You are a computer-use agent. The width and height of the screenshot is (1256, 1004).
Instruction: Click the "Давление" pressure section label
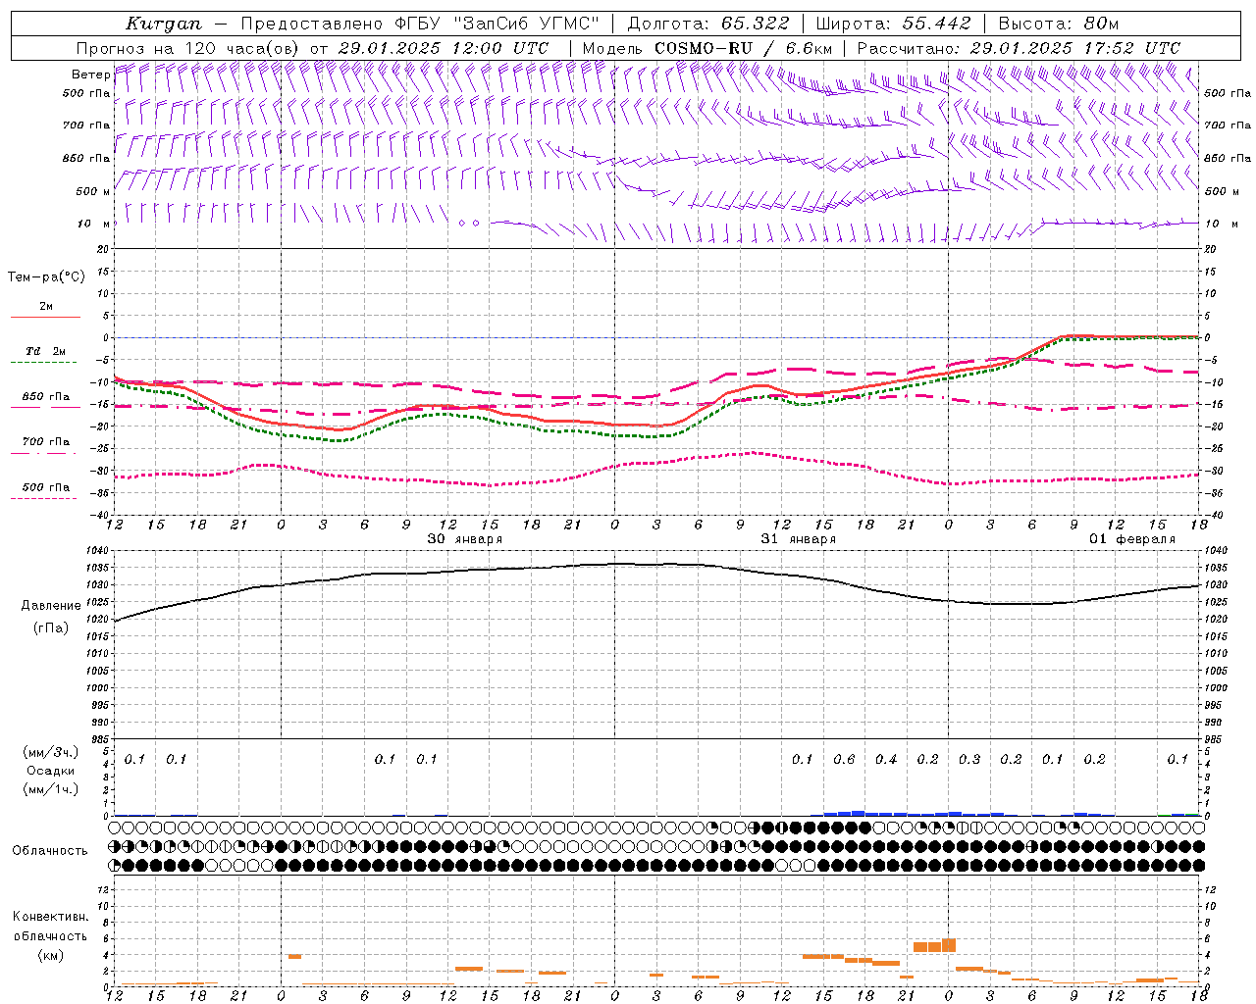tap(51, 606)
